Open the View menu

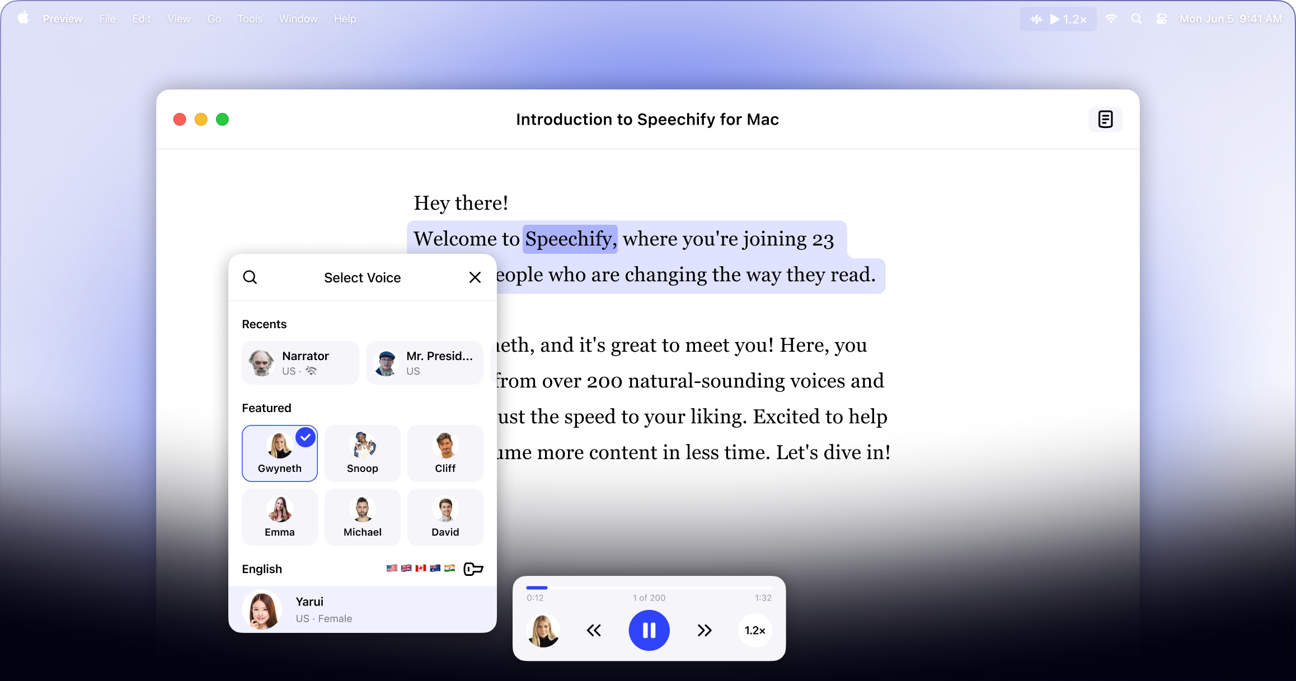[x=179, y=19]
